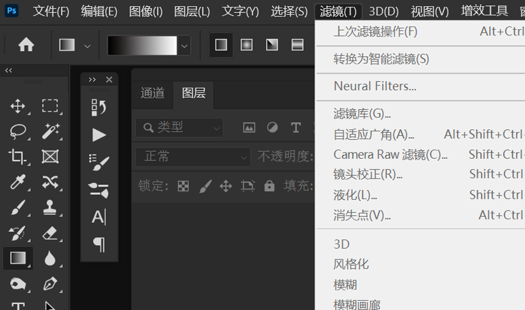Select the Eyedropper tool
This screenshot has height=310, width=525.
pyautogui.click(x=18, y=182)
